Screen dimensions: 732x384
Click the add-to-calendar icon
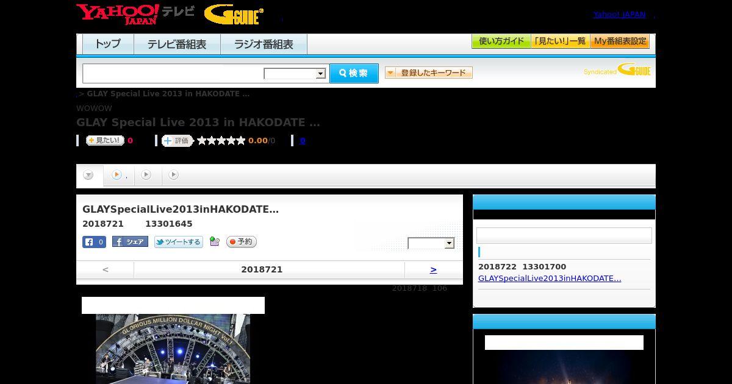tap(214, 242)
